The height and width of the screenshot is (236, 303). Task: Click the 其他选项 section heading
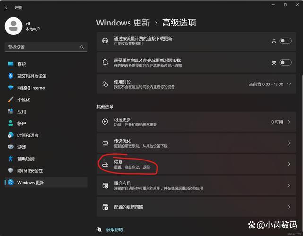105,107
